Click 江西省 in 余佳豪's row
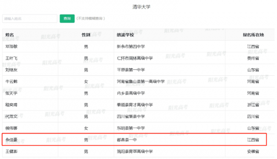The width and height of the screenshot is (277, 159). coord(253,140)
